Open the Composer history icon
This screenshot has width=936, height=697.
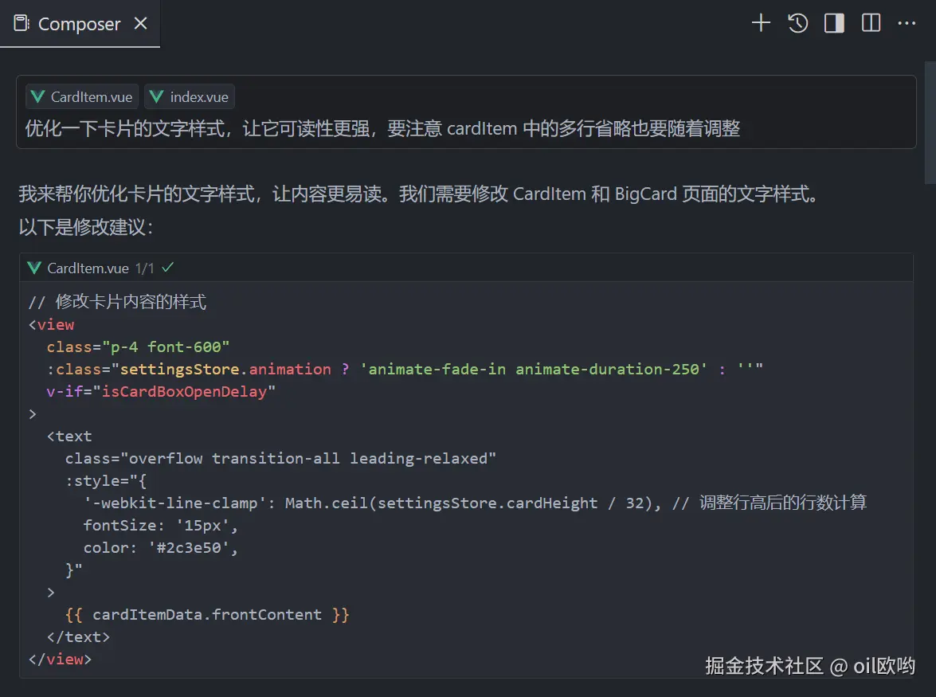click(797, 23)
